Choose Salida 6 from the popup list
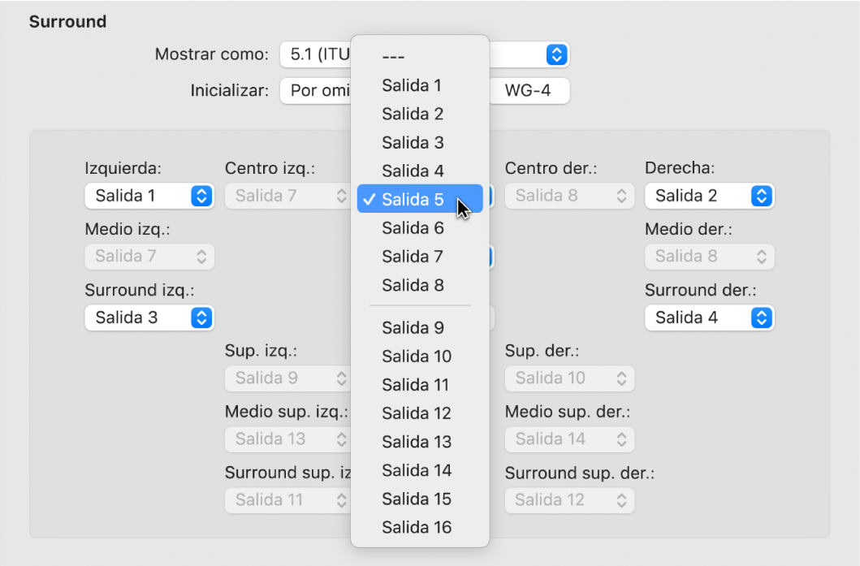 coord(412,228)
